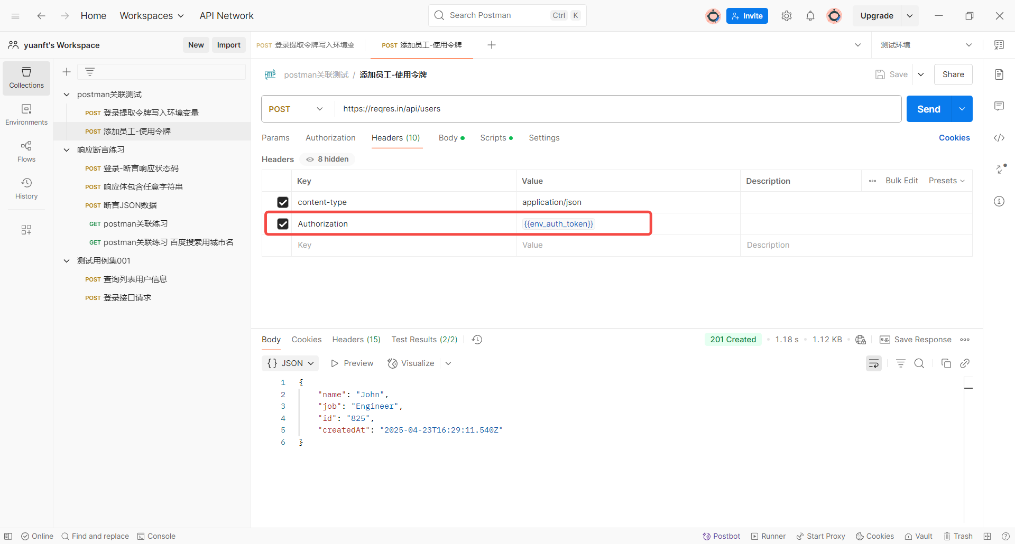Open response history clock icon

click(477, 340)
